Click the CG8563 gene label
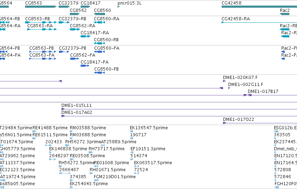 (34, 3)
